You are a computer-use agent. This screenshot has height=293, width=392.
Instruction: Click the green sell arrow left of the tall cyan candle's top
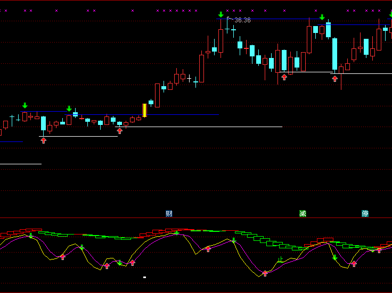[x=322, y=17]
